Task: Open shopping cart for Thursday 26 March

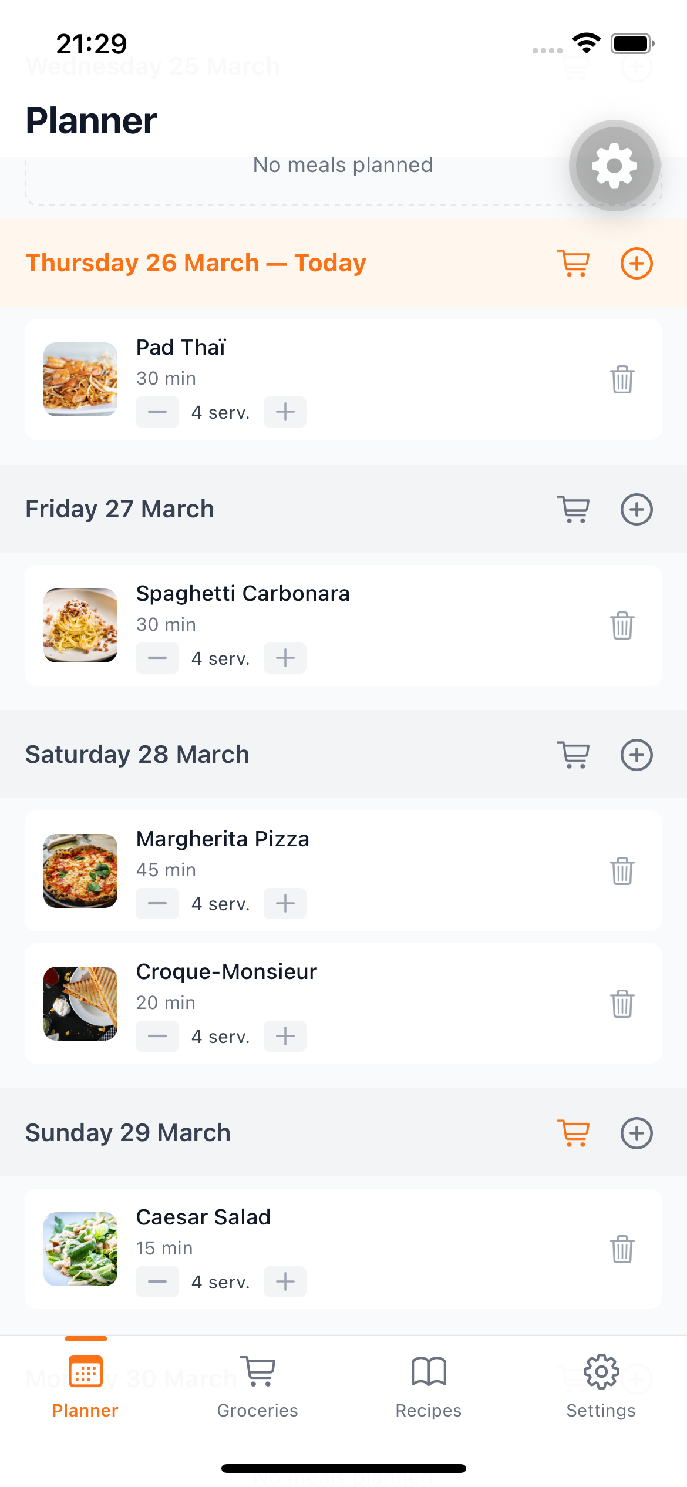Action: 574,263
